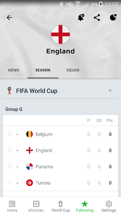This screenshot has height=216, width=121.
Task: Toggle England favorite ball-heart icon
Action: (113, 18)
